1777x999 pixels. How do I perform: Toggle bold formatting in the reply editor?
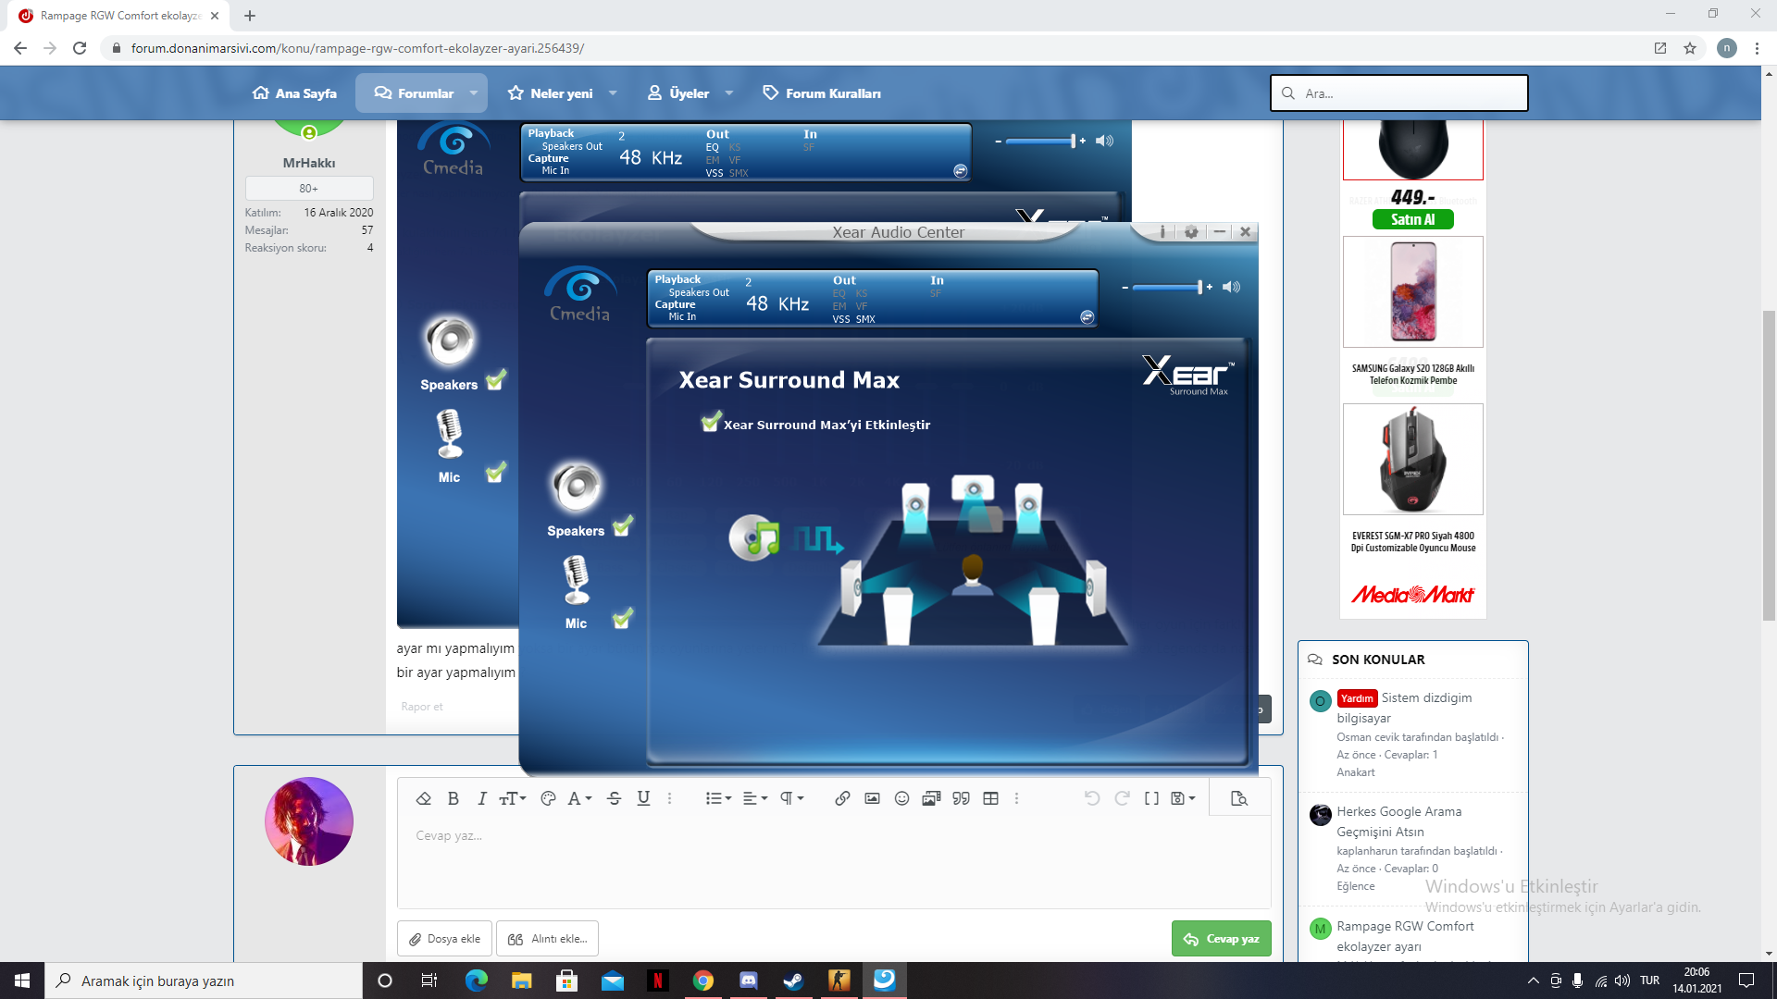point(454,798)
